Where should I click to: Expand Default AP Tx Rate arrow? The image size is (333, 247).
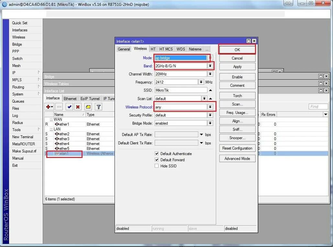point(202,135)
